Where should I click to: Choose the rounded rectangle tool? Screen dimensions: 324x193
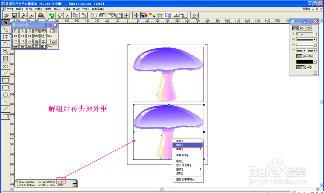(5, 87)
